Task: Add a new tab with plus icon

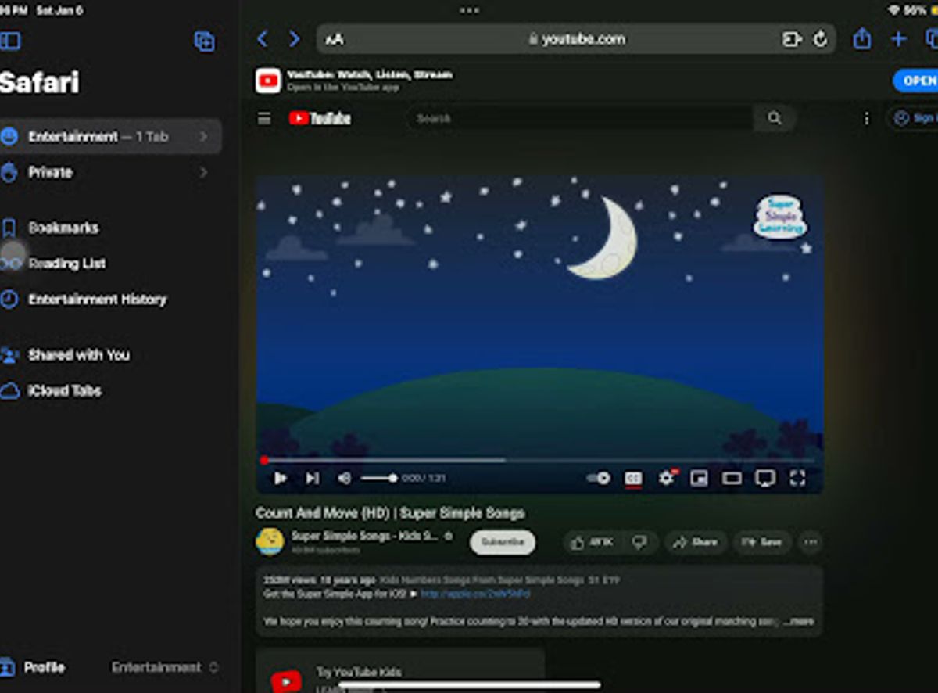Action: click(x=899, y=39)
